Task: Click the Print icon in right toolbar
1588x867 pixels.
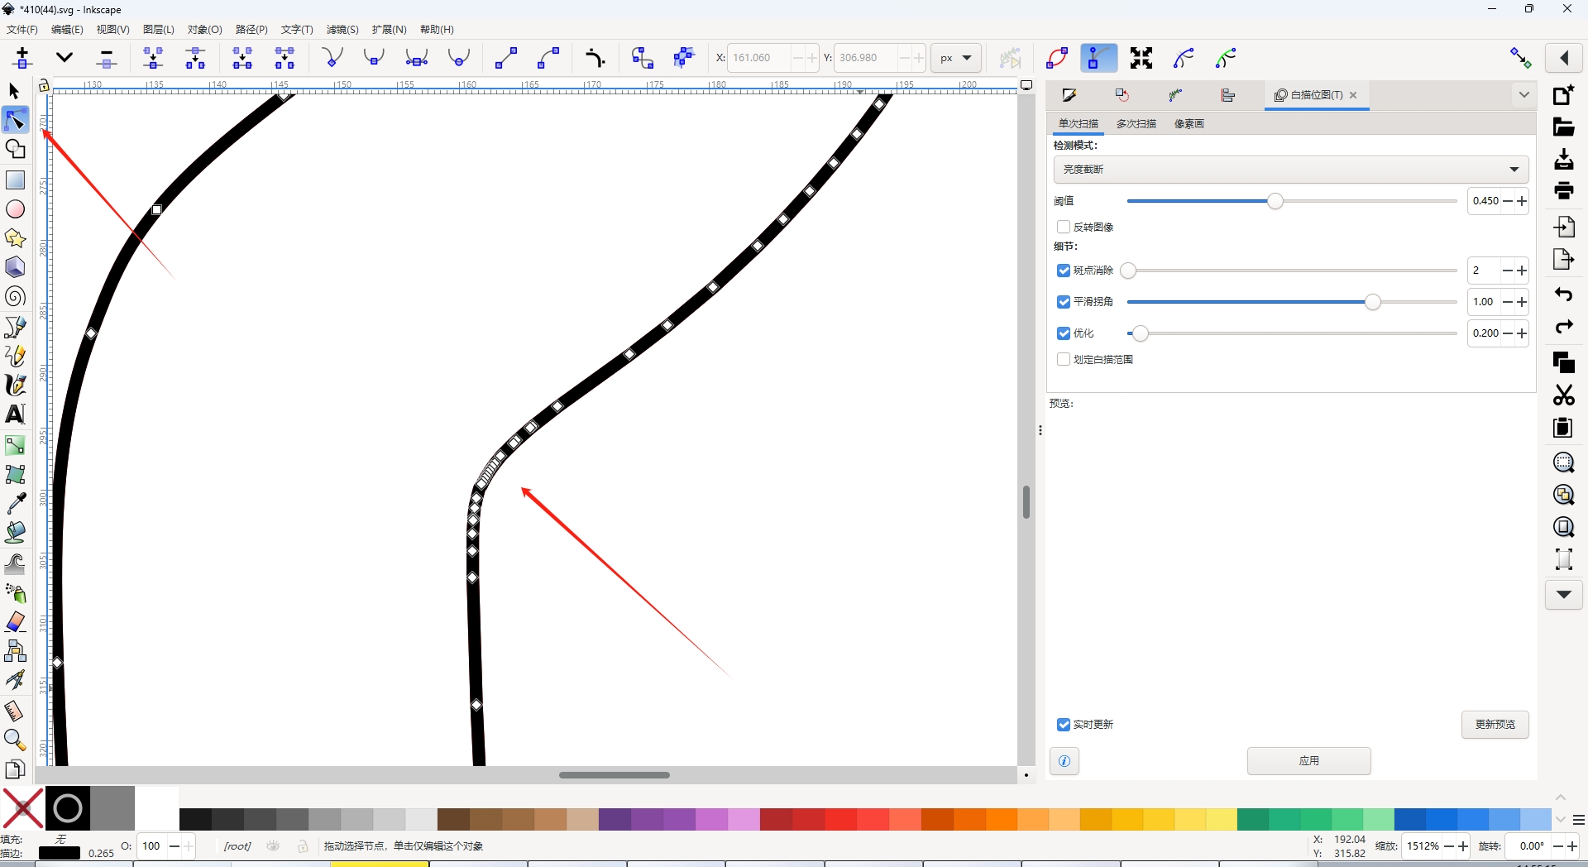Action: pyautogui.click(x=1563, y=191)
